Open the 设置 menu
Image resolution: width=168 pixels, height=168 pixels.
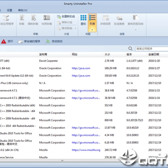[9, 10]
